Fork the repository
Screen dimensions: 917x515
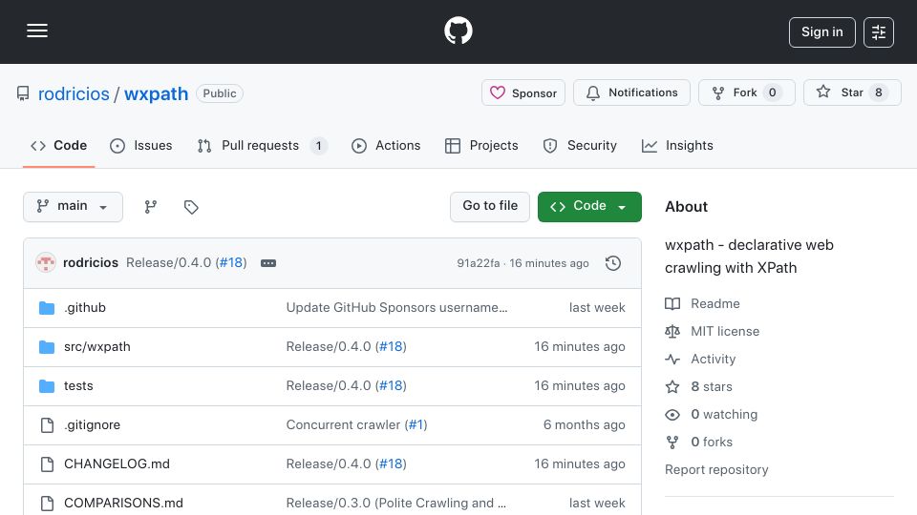747,93
